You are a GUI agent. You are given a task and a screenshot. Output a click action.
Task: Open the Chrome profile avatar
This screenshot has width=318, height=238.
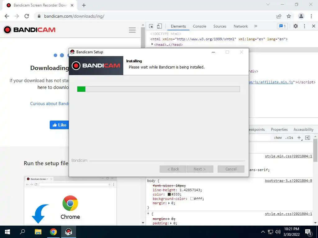tap(301, 16)
